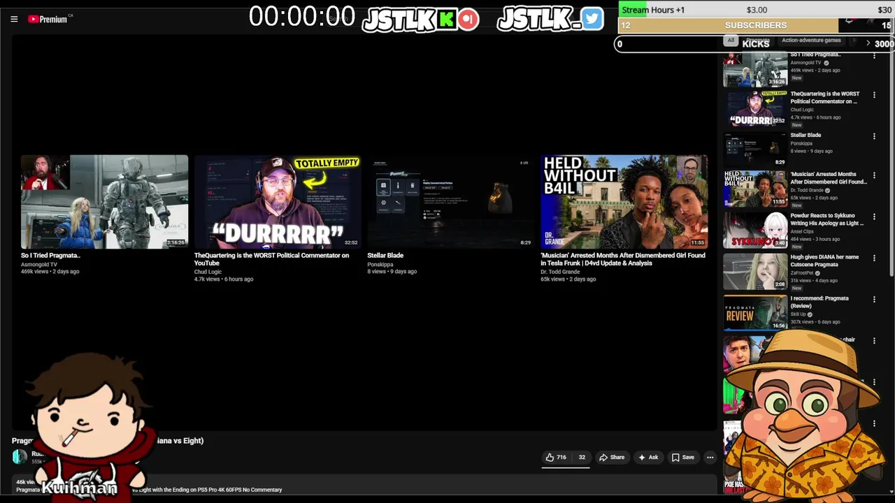Open options menu for sidebar 'So I Tried Pragmata'

pos(874,55)
